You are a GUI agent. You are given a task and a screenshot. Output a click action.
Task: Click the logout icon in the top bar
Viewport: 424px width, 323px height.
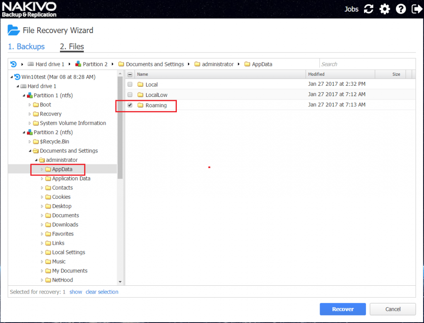coord(417,9)
